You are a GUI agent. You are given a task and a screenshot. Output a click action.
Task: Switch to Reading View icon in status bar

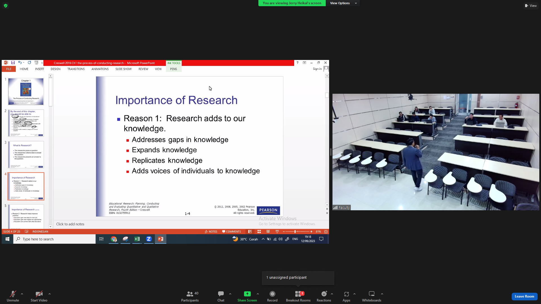[x=268, y=232]
